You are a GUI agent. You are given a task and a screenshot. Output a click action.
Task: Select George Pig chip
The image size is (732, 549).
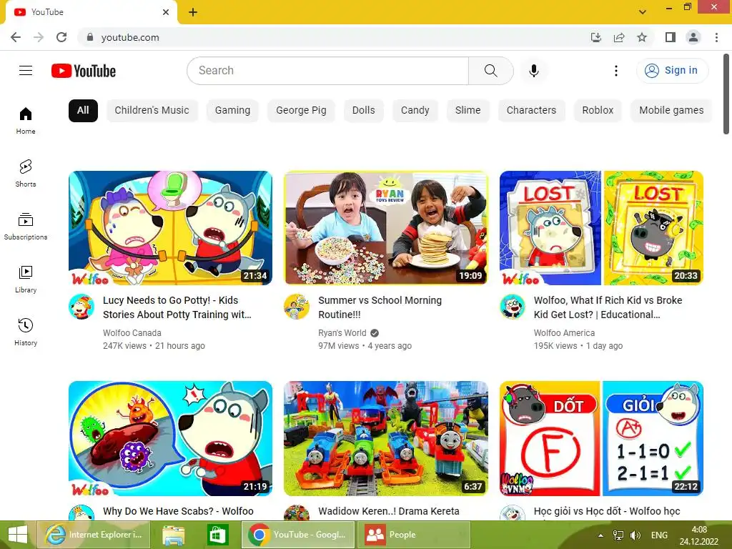point(301,111)
